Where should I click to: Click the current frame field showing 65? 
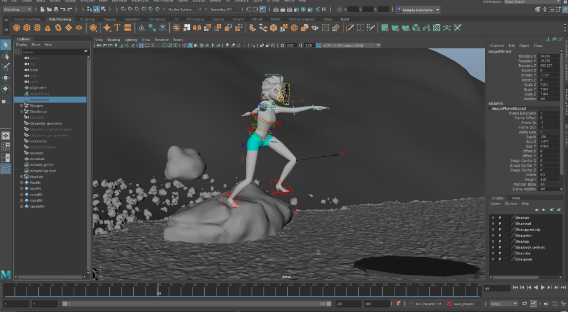tap(497, 288)
